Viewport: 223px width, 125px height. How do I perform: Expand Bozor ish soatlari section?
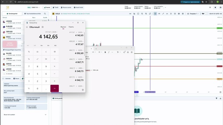click(25, 115)
